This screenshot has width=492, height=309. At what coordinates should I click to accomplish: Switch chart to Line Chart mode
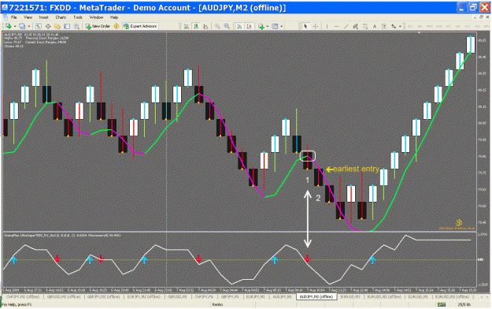coord(205,26)
